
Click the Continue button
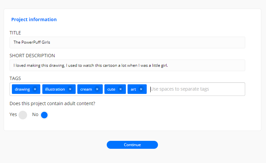[x=132, y=145]
